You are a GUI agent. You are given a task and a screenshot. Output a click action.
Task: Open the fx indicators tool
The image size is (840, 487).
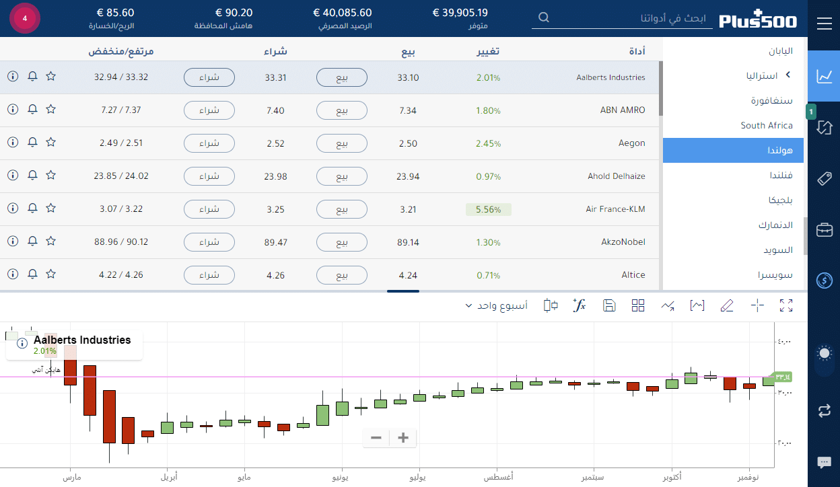pos(579,305)
